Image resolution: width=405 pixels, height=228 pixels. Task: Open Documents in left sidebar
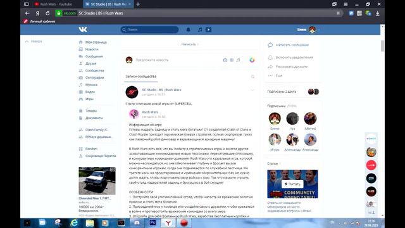[94, 118]
